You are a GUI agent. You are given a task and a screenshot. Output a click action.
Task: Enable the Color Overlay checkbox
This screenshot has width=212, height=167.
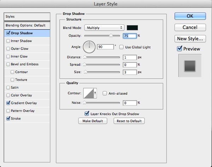coord(8,95)
